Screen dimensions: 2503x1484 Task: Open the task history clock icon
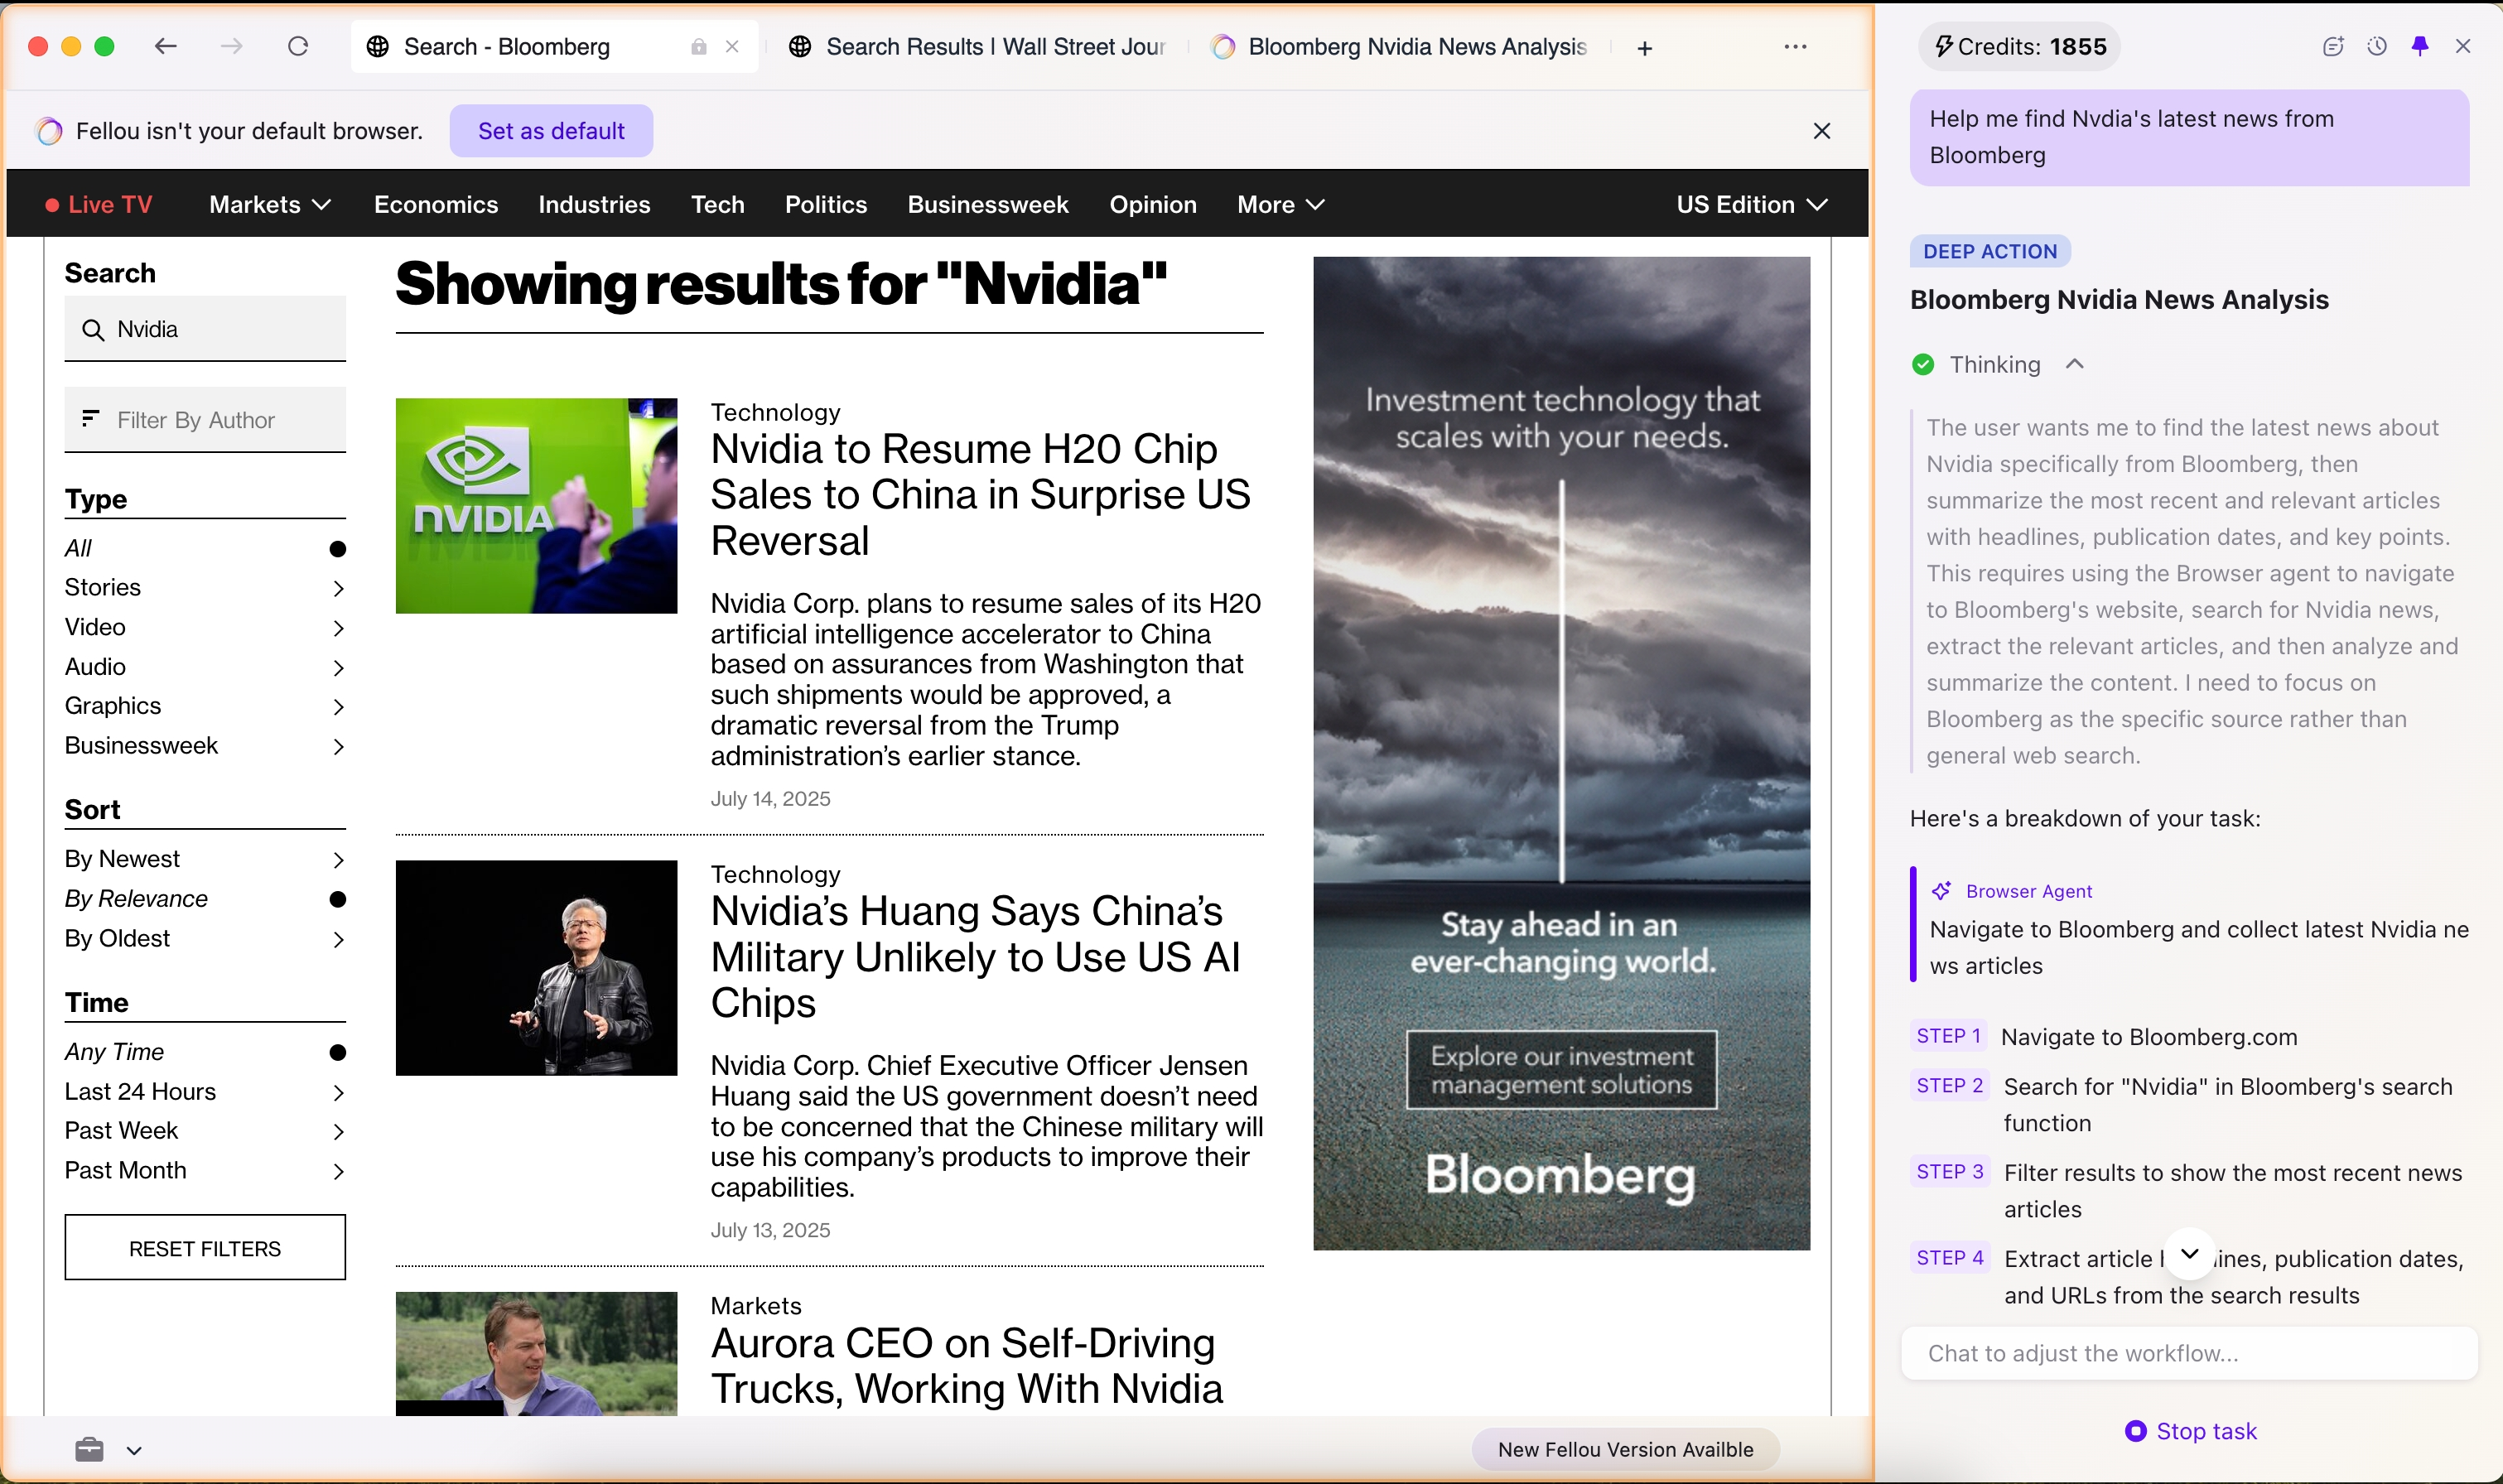pos(2377,46)
